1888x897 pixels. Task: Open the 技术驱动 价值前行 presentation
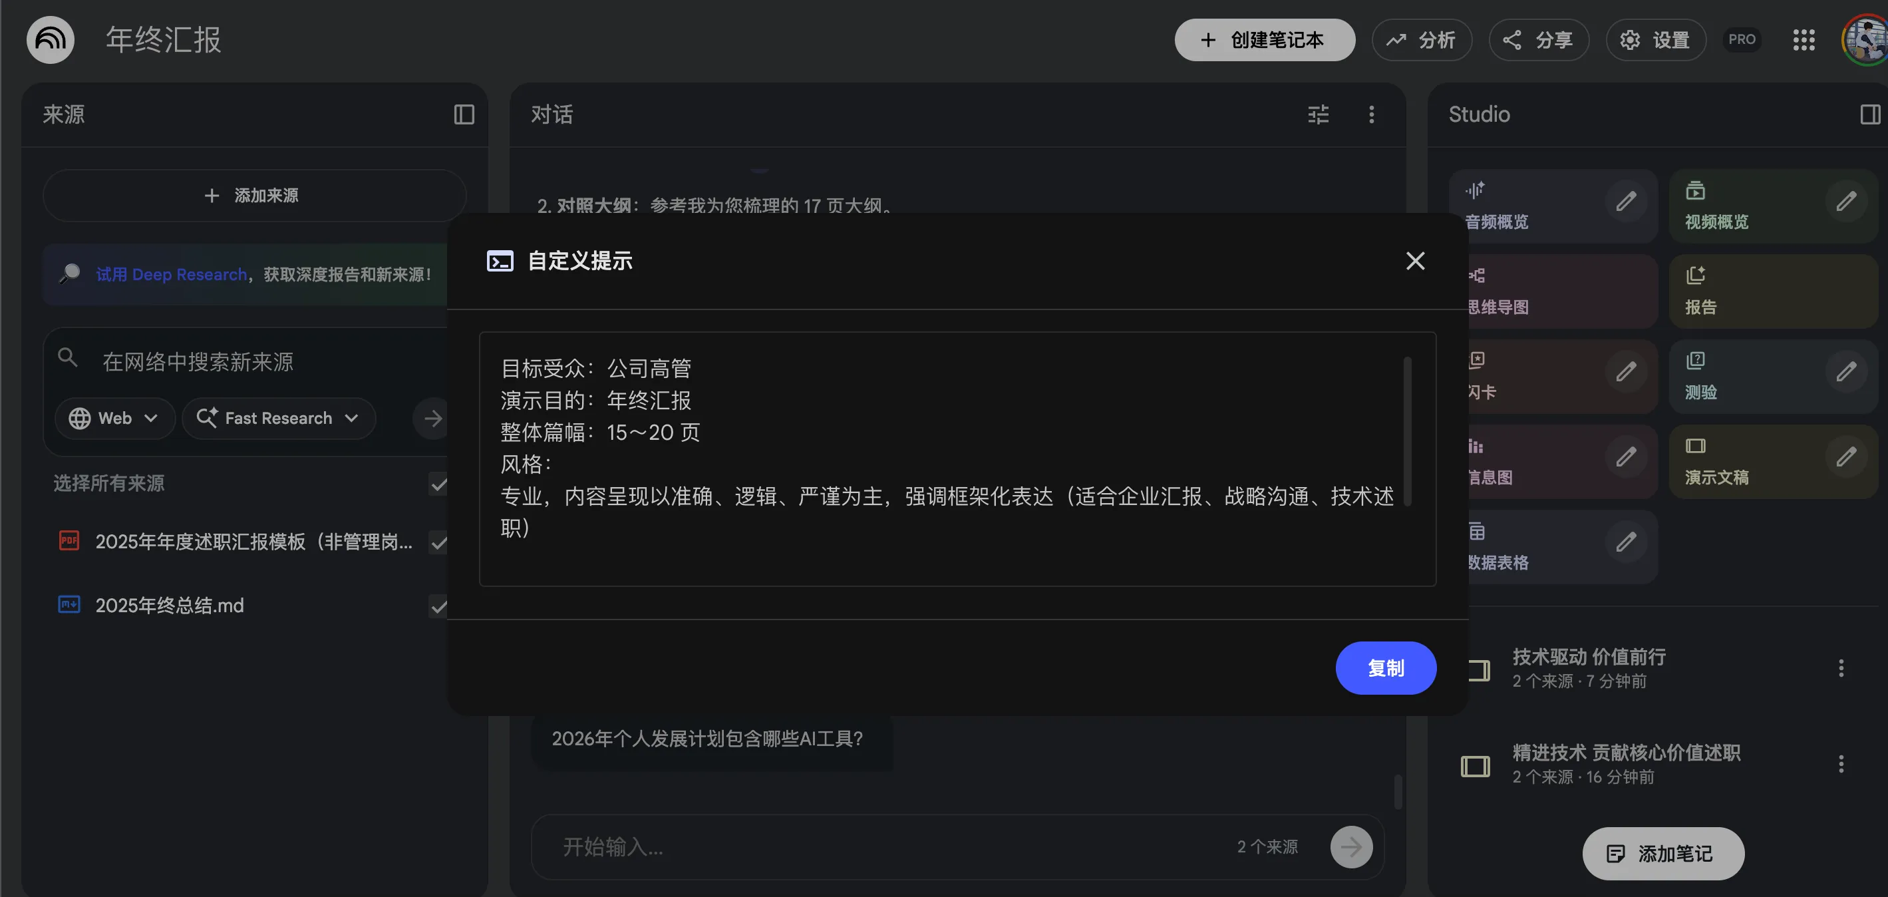pos(1588,667)
